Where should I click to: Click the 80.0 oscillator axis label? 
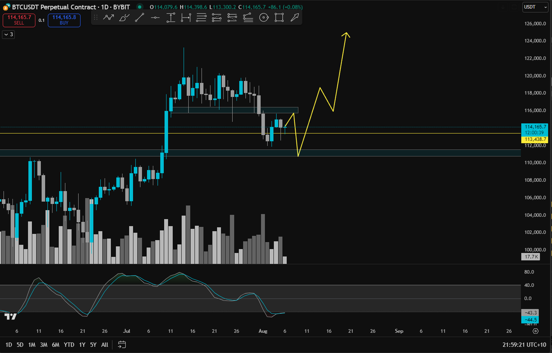pyautogui.click(x=529, y=272)
